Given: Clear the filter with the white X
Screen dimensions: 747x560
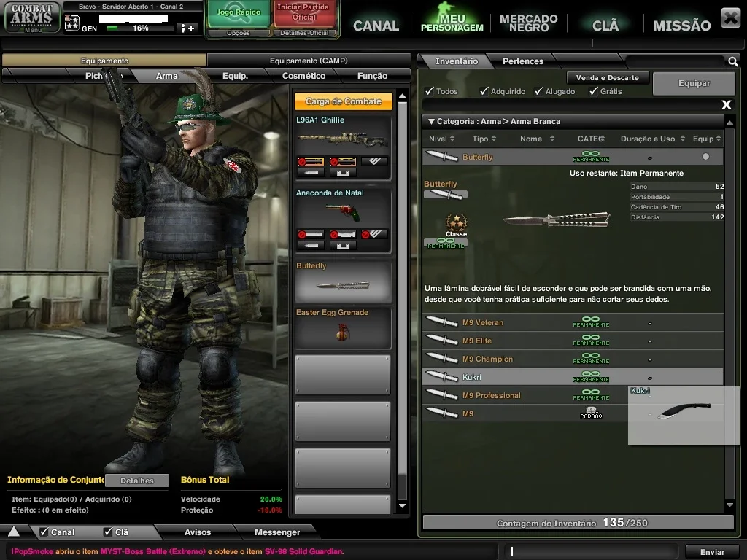Looking at the screenshot, I should (727, 104).
